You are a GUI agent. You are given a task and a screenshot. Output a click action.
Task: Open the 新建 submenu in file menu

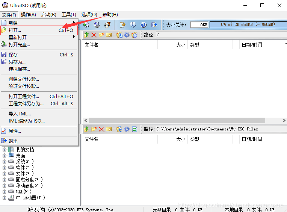tap(39, 23)
